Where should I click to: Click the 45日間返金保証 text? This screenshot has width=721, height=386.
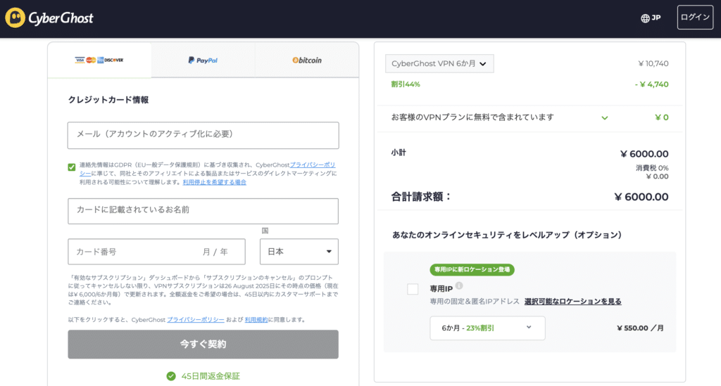(211, 376)
